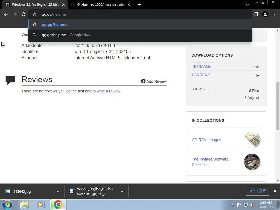The image size is (280, 210).
Task: Click CD-ROM Images collection thumbnail
Action: (x=252, y=140)
